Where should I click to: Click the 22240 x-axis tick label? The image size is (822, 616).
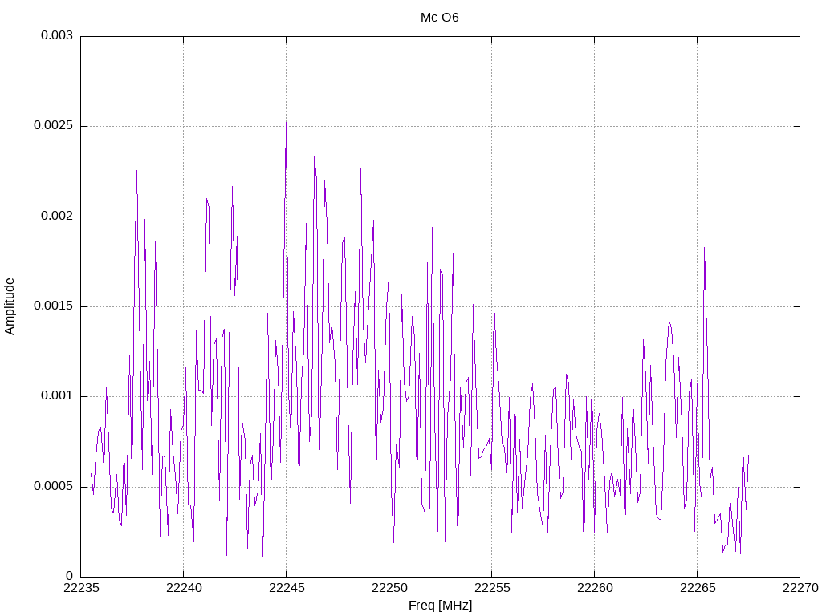pos(184,588)
